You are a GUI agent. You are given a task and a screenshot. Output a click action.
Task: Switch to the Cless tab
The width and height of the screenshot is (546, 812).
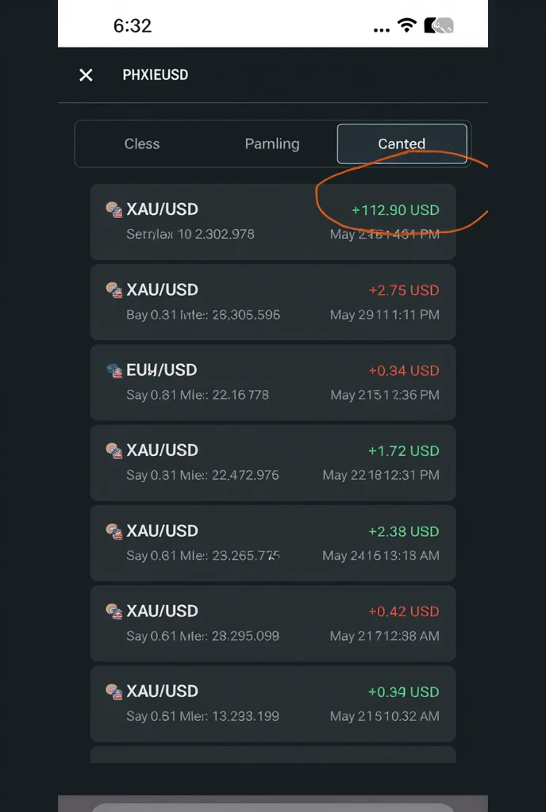pyautogui.click(x=142, y=144)
